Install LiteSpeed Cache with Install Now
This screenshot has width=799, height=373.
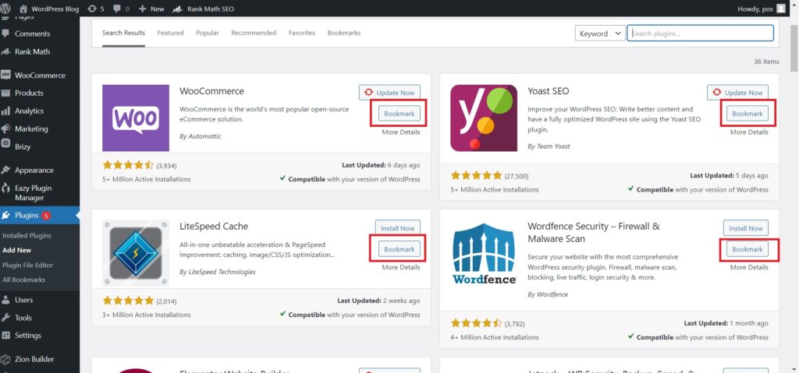pos(398,228)
